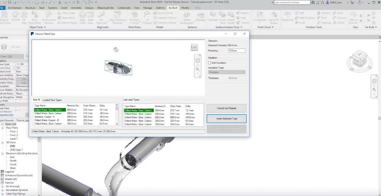Click the ViewCube in the dialog preview
The width and height of the screenshot is (381, 196).
point(195,47)
